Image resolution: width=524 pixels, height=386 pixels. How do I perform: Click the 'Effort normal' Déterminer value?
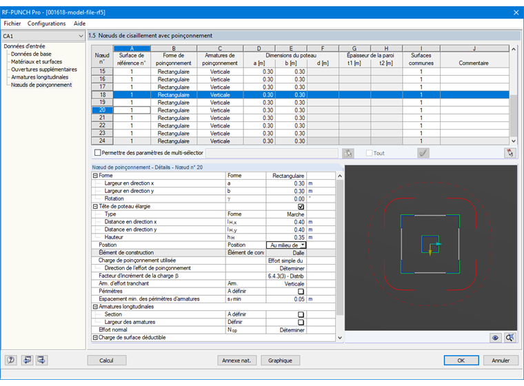(x=286, y=330)
